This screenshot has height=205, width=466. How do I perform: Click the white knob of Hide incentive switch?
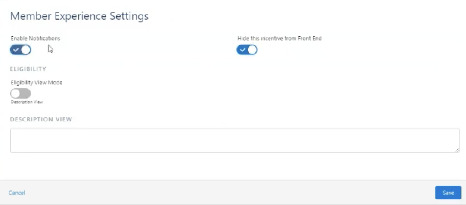tap(252, 50)
